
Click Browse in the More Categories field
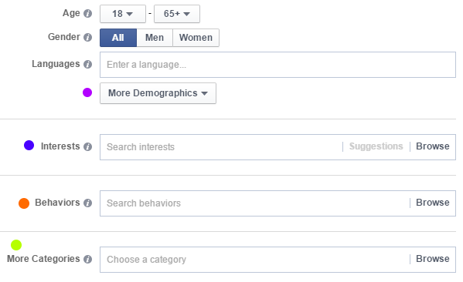click(x=433, y=259)
